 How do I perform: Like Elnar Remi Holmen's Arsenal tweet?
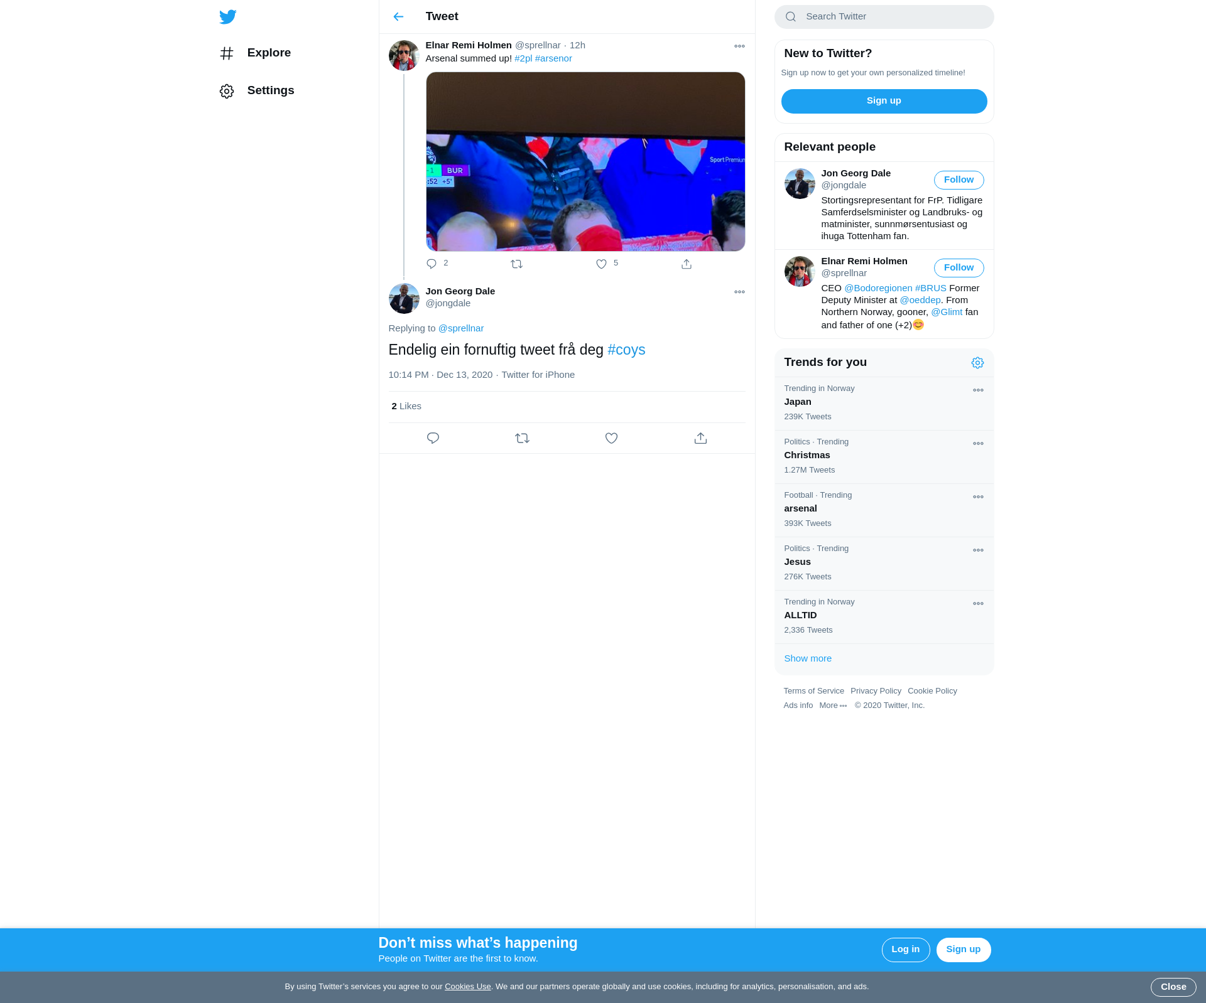coord(601,264)
